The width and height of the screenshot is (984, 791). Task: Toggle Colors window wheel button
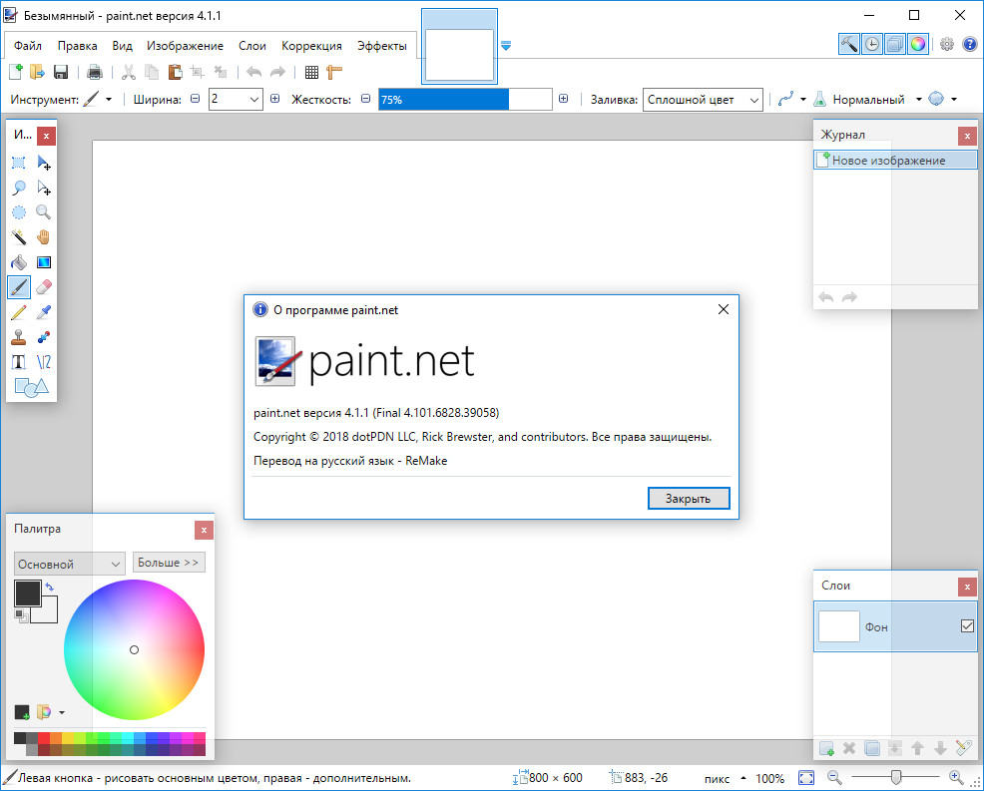coord(917,44)
